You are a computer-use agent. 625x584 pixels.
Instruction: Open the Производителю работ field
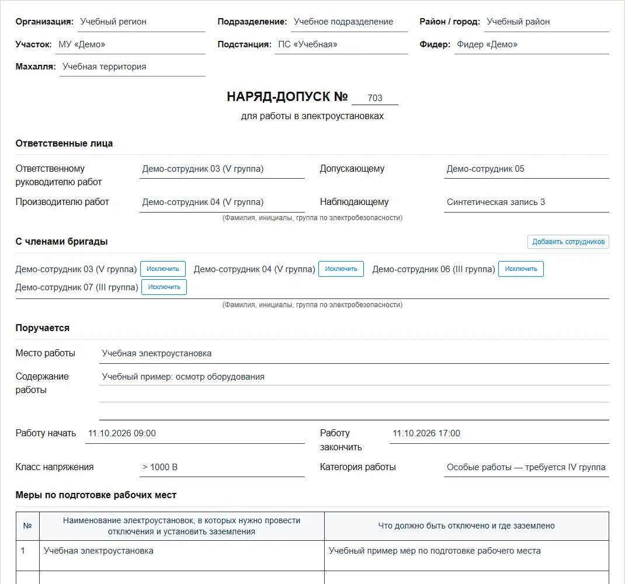pyautogui.click(x=222, y=203)
